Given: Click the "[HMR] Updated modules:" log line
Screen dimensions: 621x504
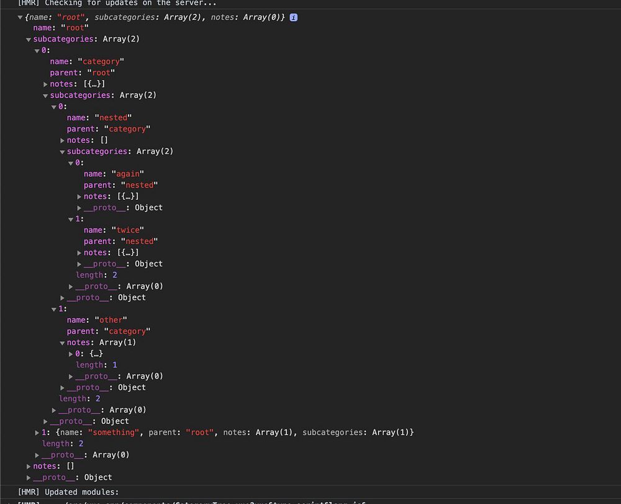Looking at the screenshot, I should coord(68,492).
